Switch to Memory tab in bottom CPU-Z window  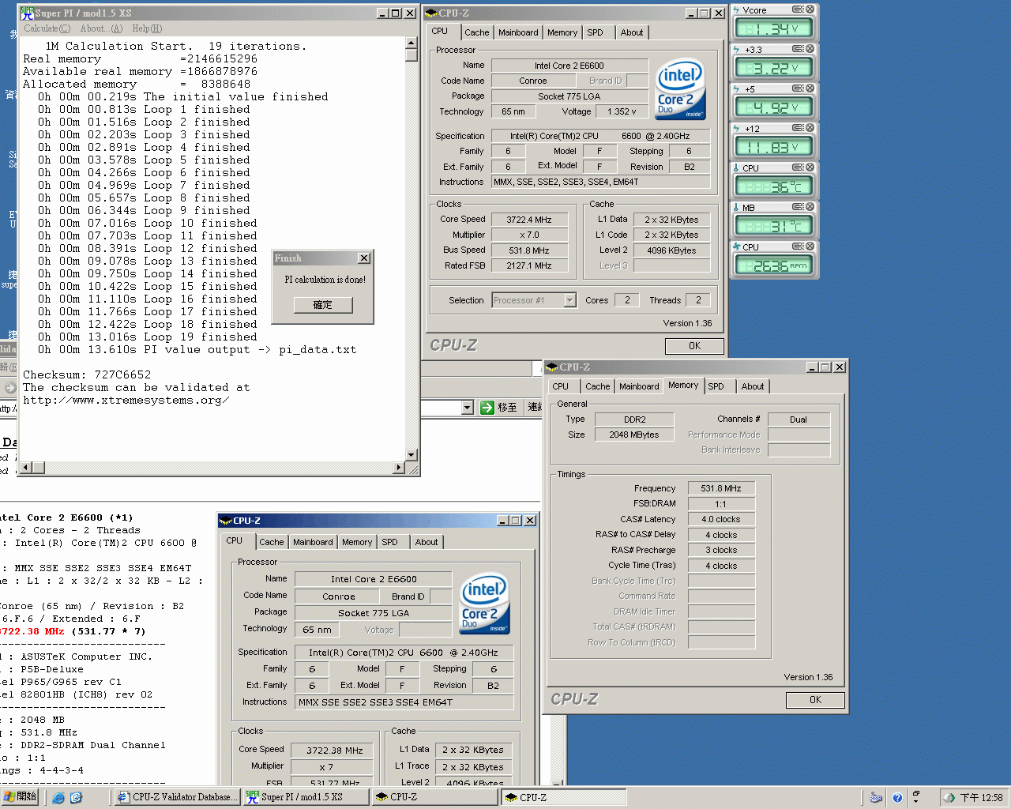coord(357,542)
